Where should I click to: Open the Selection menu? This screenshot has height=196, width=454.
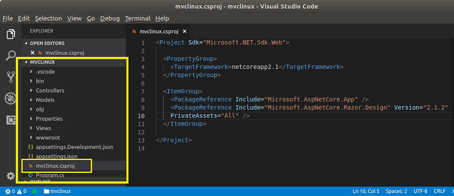click(x=48, y=19)
